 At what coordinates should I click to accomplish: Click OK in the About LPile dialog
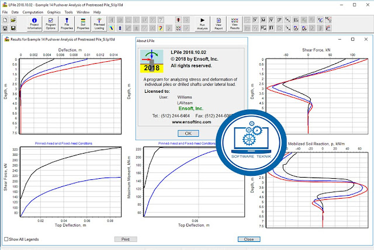point(188,133)
